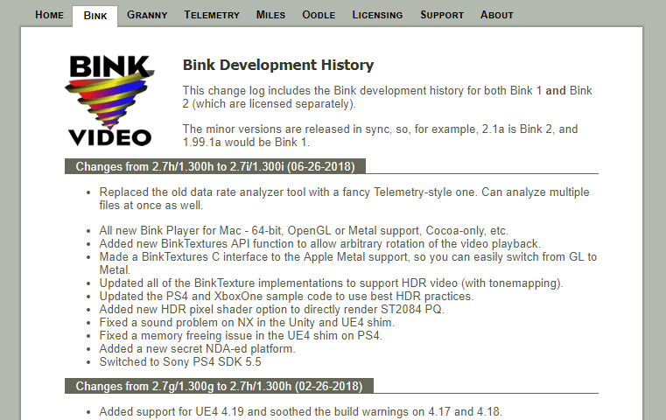Select the About tab
Viewport: 666px width, 420px height.
click(x=496, y=15)
